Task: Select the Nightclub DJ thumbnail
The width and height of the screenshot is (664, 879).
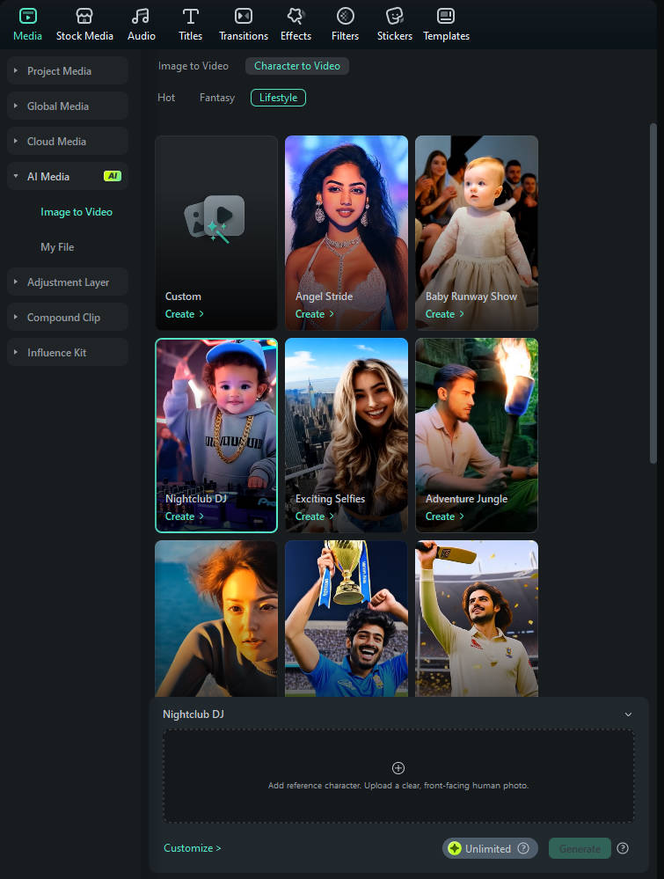Action: (x=216, y=435)
